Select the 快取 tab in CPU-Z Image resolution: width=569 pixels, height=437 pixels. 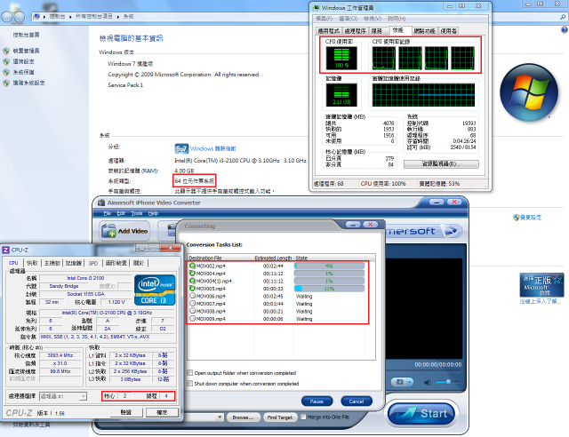coord(32,263)
